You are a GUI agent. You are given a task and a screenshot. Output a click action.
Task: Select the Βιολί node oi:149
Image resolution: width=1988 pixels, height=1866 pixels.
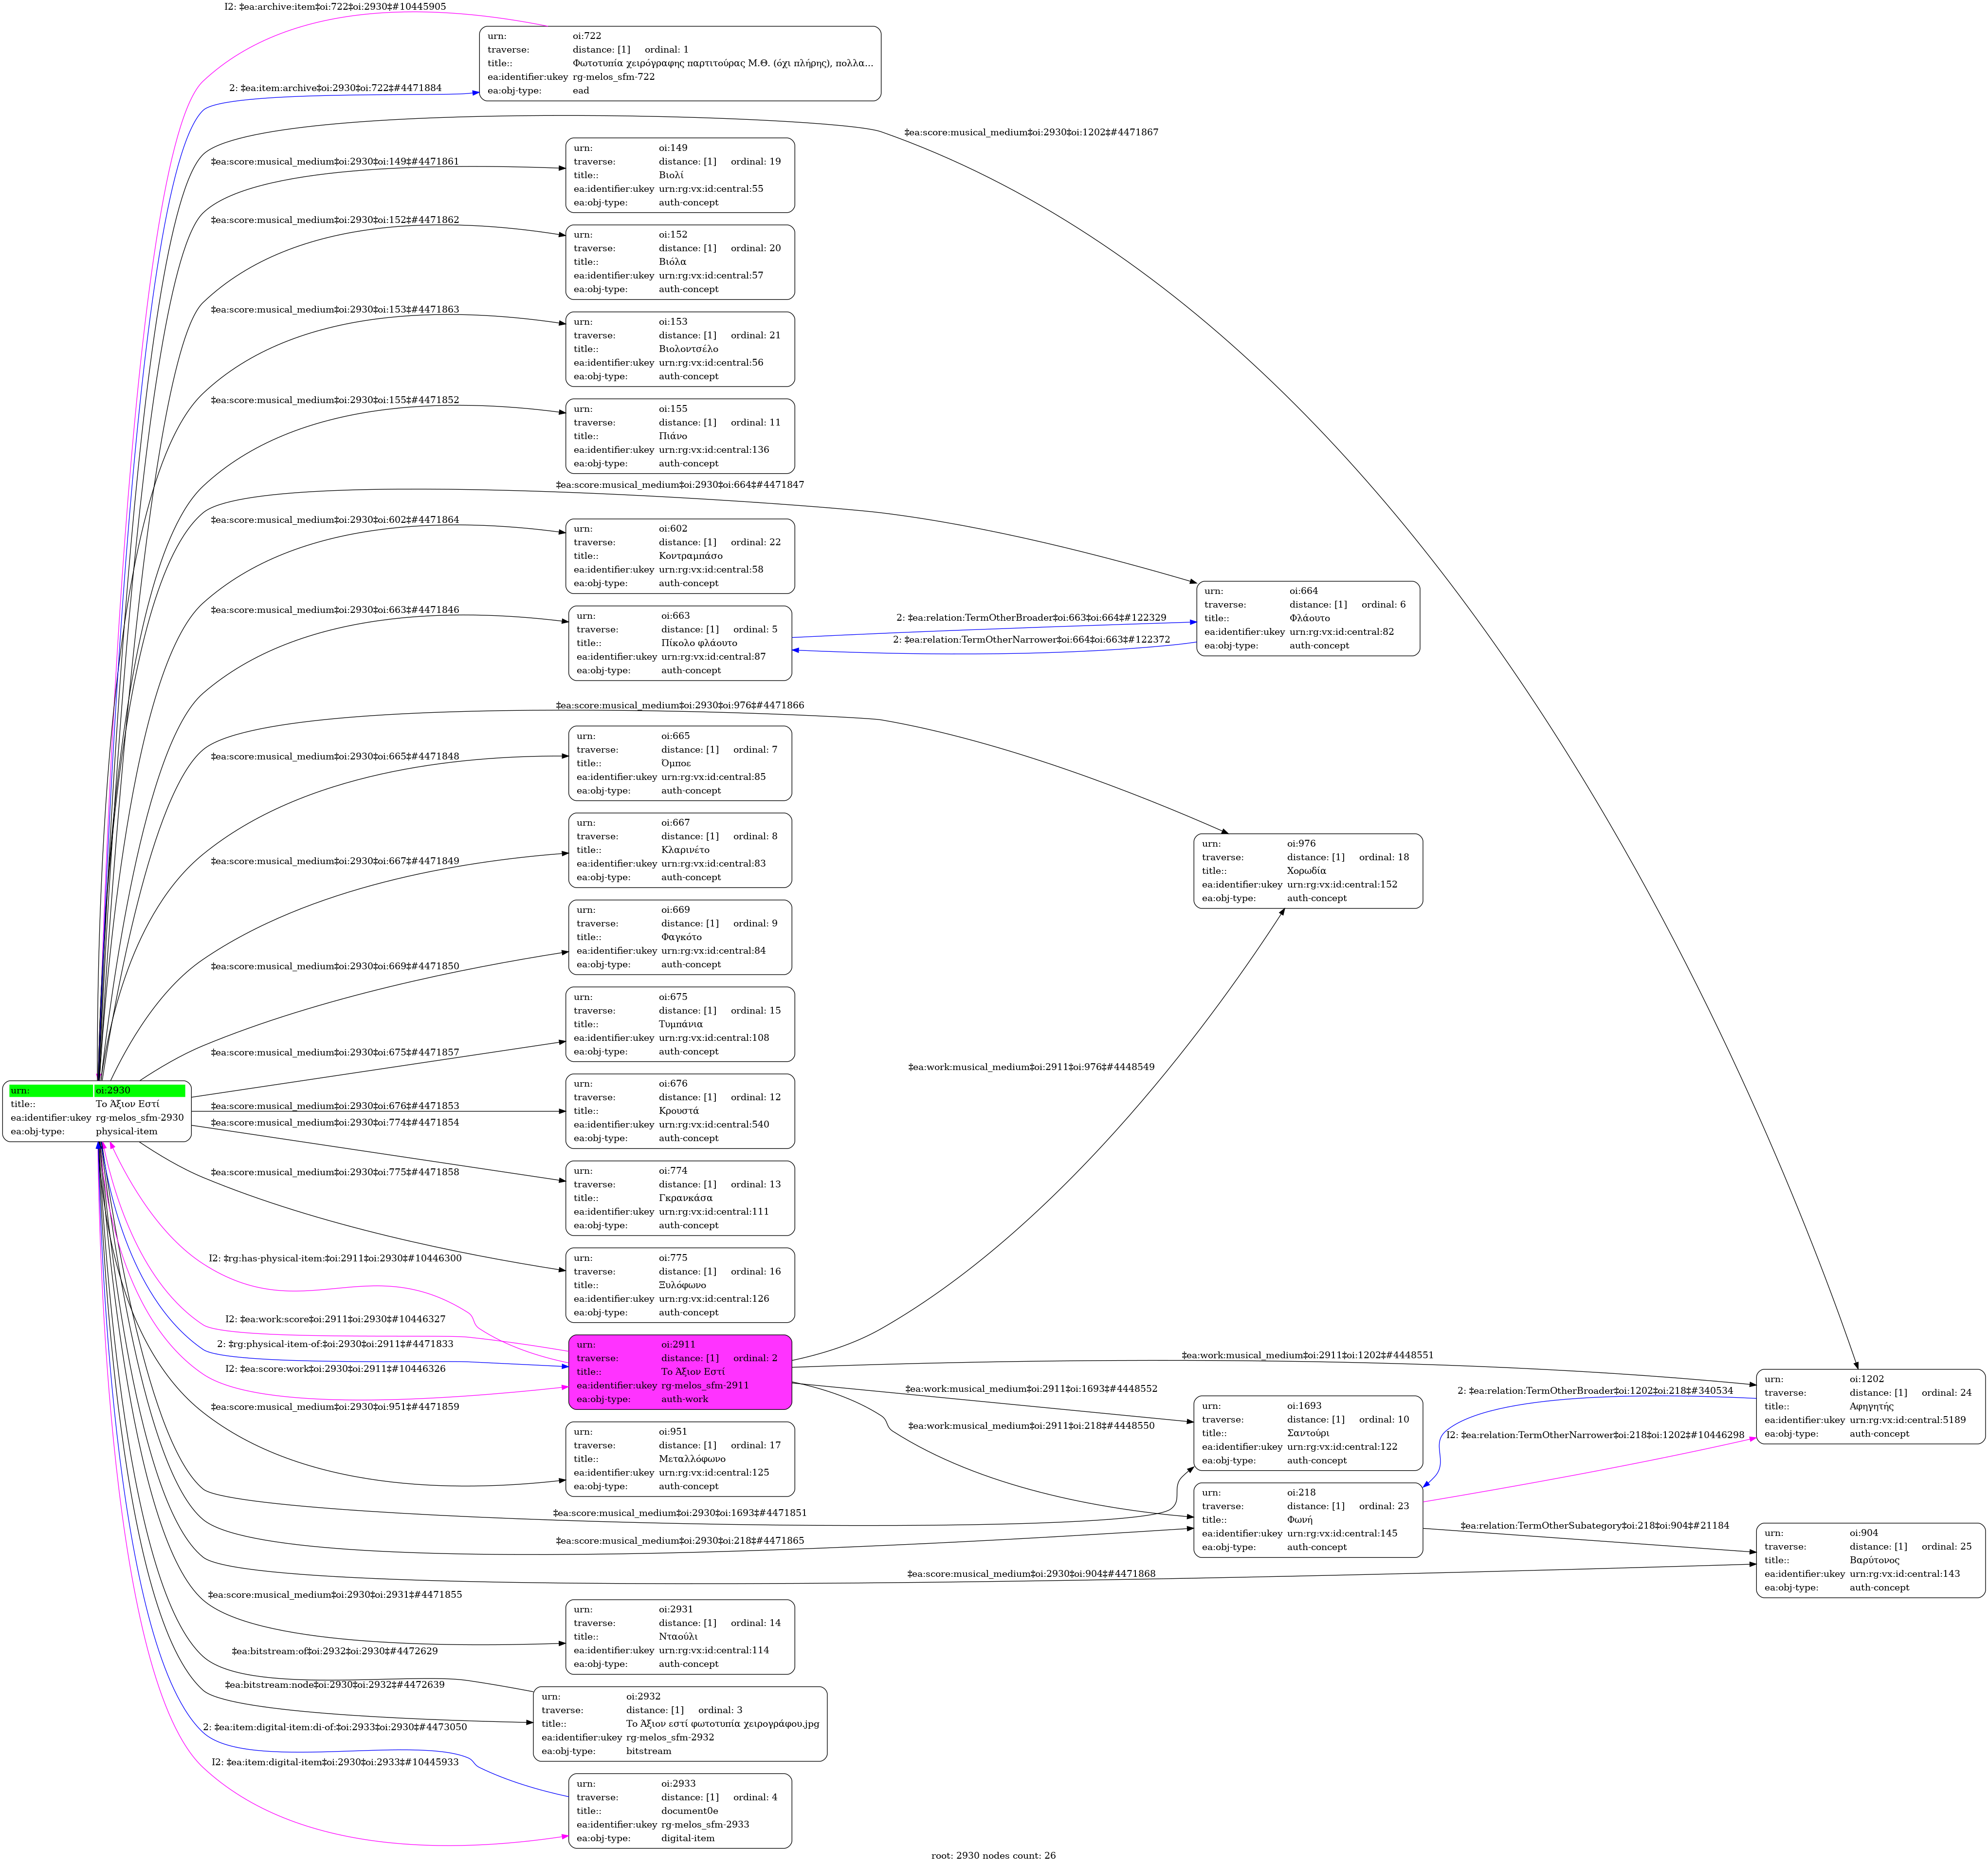[680, 175]
